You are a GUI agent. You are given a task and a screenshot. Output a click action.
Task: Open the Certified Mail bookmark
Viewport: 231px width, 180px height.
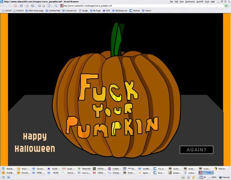[53, 11]
